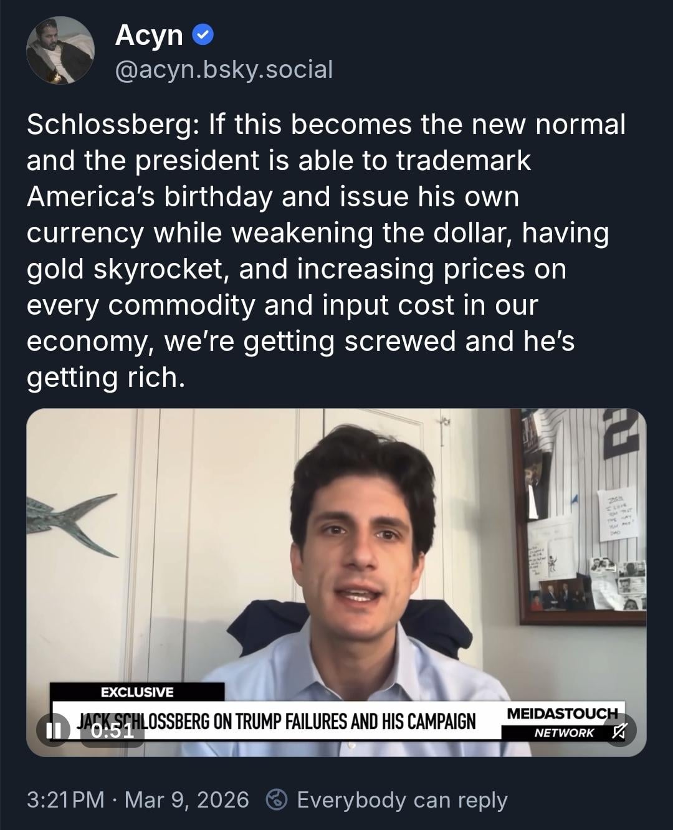Click the Mar 9, 2026 post date
Viewport: 673px width, 830px height.
[186, 799]
